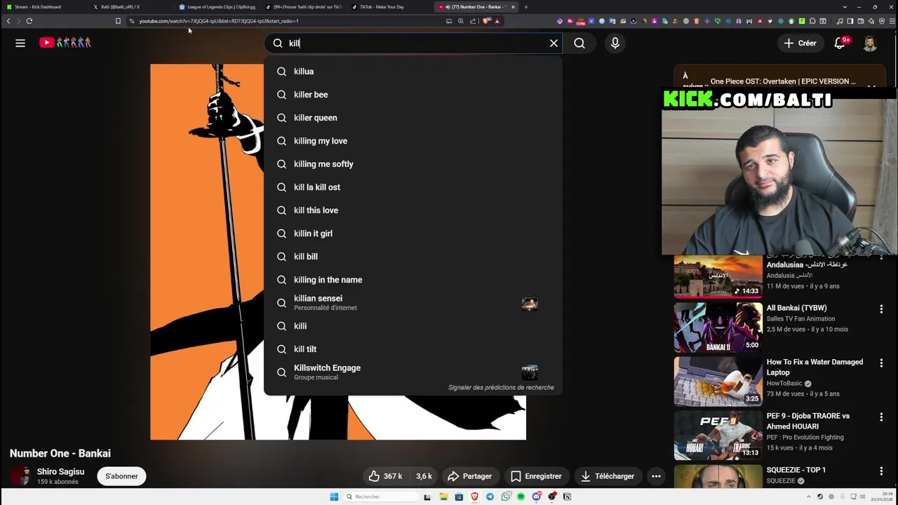This screenshot has height=505, width=898.
Task: Choose the kill tilt suggestion
Action: pyautogui.click(x=413, y=349)
